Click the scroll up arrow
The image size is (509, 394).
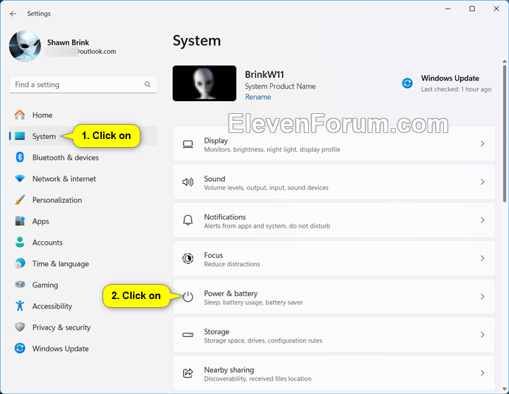504,61
